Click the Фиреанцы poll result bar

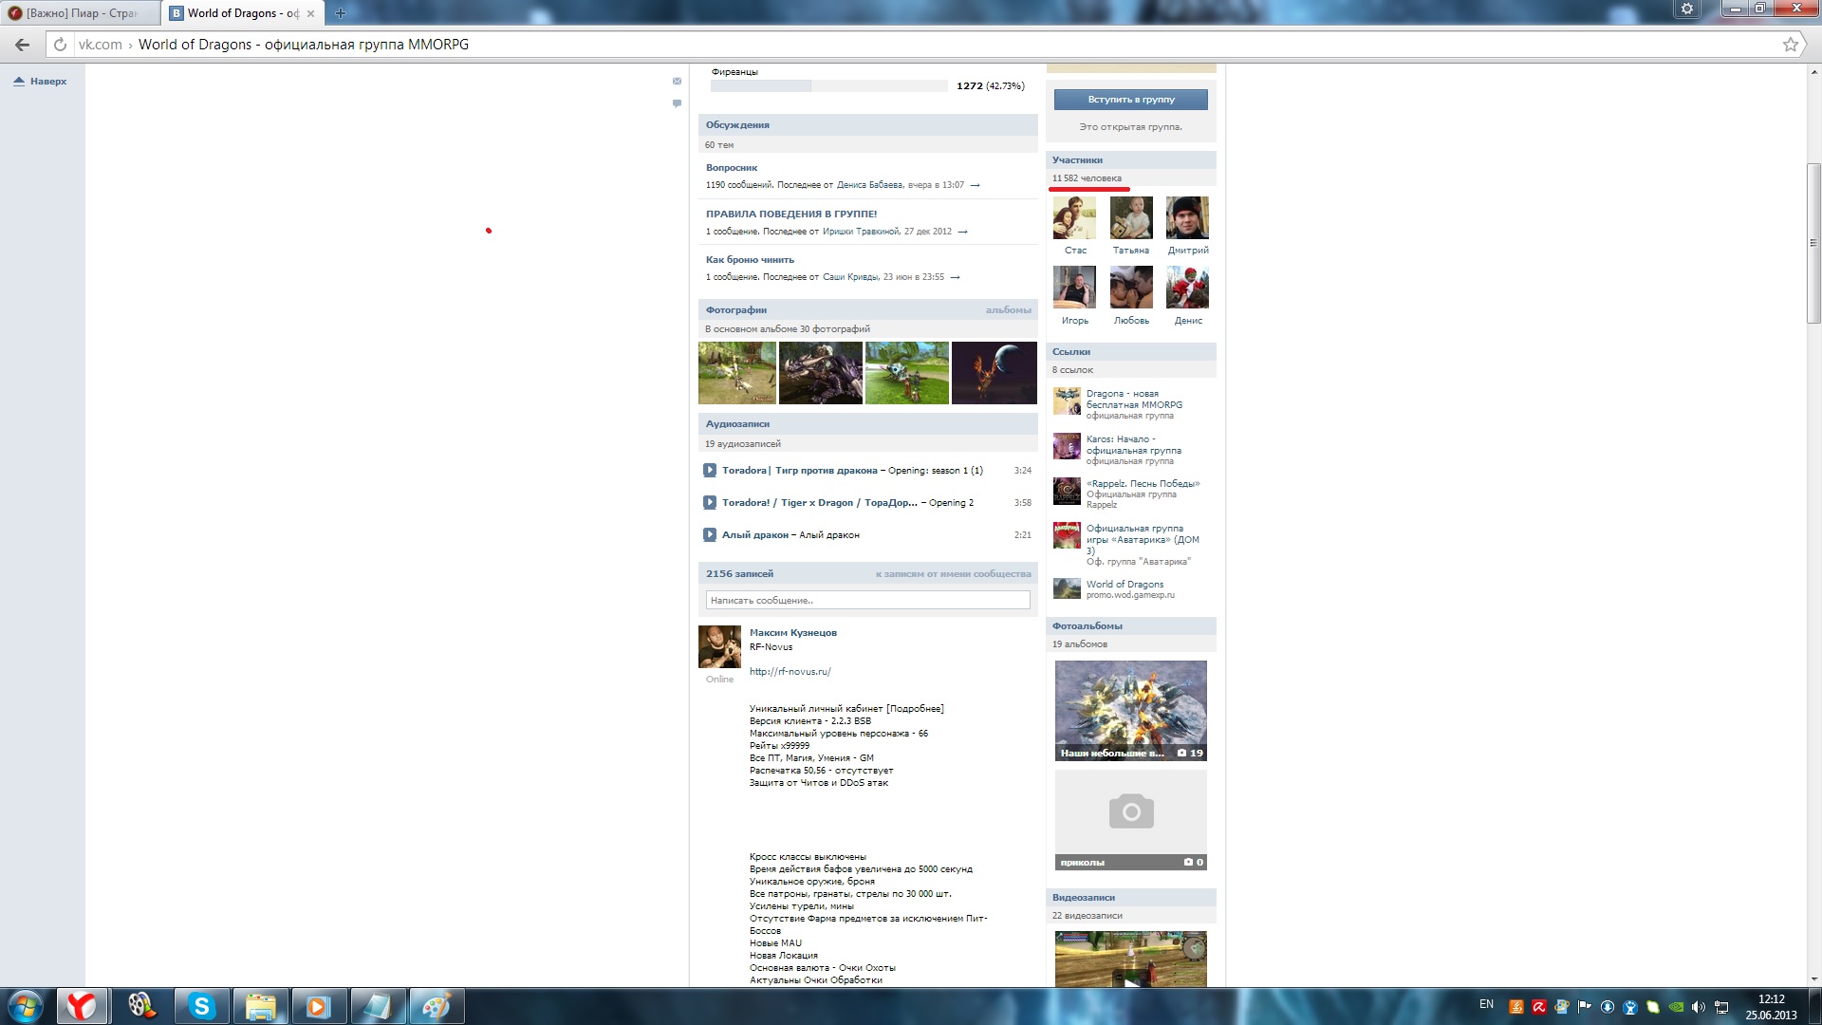click(x=828, y=85)
